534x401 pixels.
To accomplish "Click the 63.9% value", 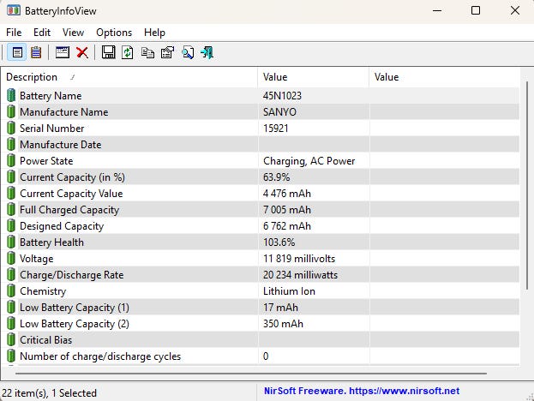I will coord(277,177).
